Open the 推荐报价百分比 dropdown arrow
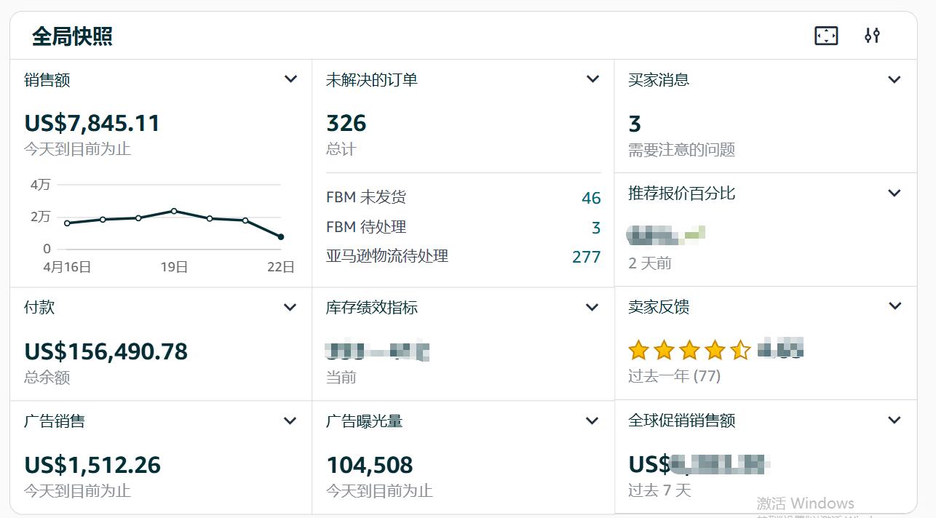Image resolution: width=936 pixels, height=518 pixels. pyautogui.click(x=895, y=193)
